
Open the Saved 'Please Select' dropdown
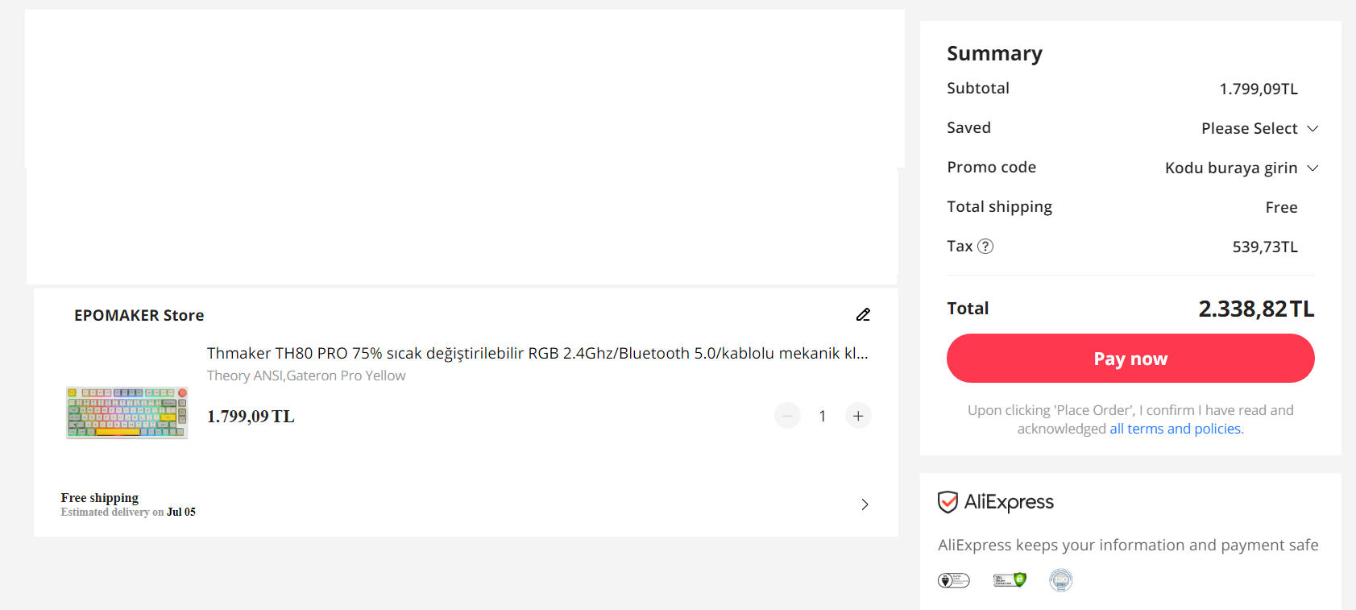1259,129
